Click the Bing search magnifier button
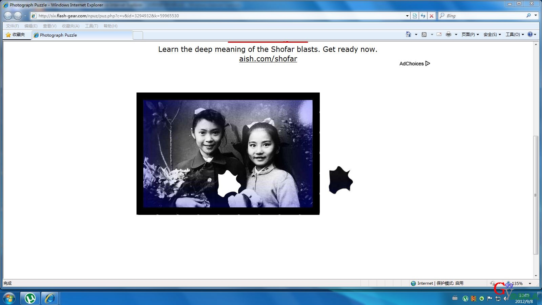542x305 pixels. coord(528,16)
